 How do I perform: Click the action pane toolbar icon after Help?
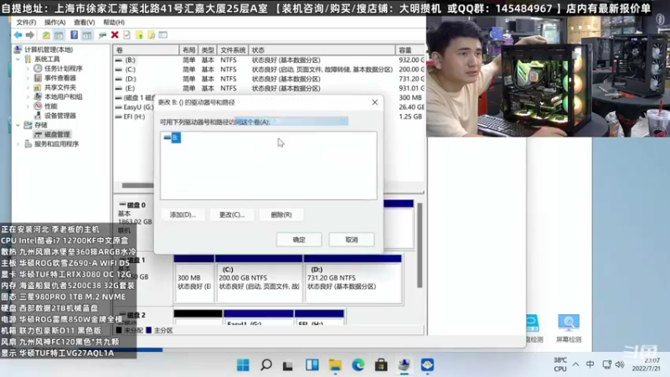click(87, 35)
